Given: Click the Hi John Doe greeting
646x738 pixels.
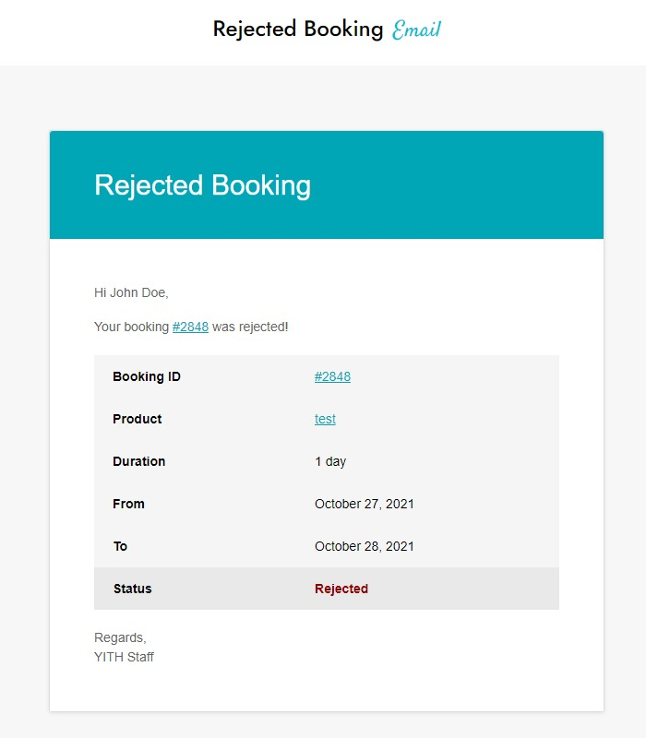Looking at the screenshot, I should point(131,292).
